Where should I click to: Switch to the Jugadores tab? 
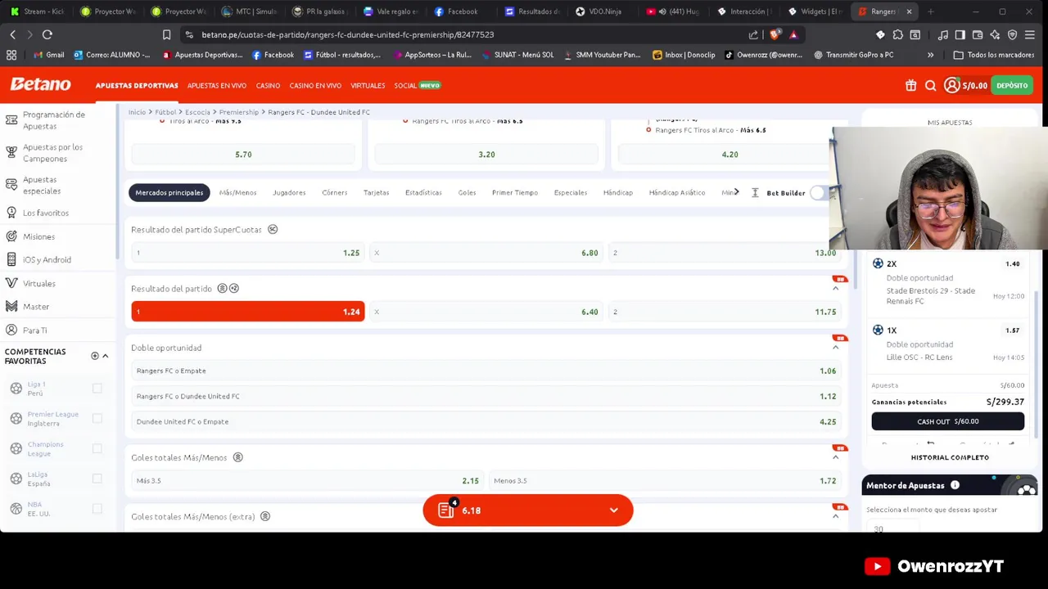coord(289,192)
